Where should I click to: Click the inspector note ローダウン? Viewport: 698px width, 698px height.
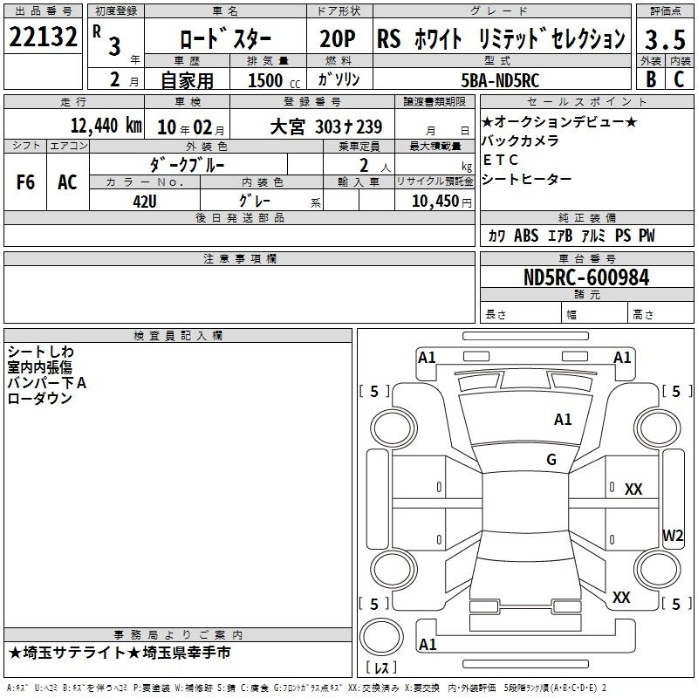(x=39, y=398)
